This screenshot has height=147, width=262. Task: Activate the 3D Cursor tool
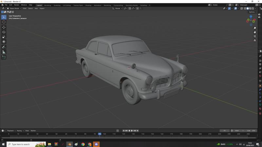(4, 22)
